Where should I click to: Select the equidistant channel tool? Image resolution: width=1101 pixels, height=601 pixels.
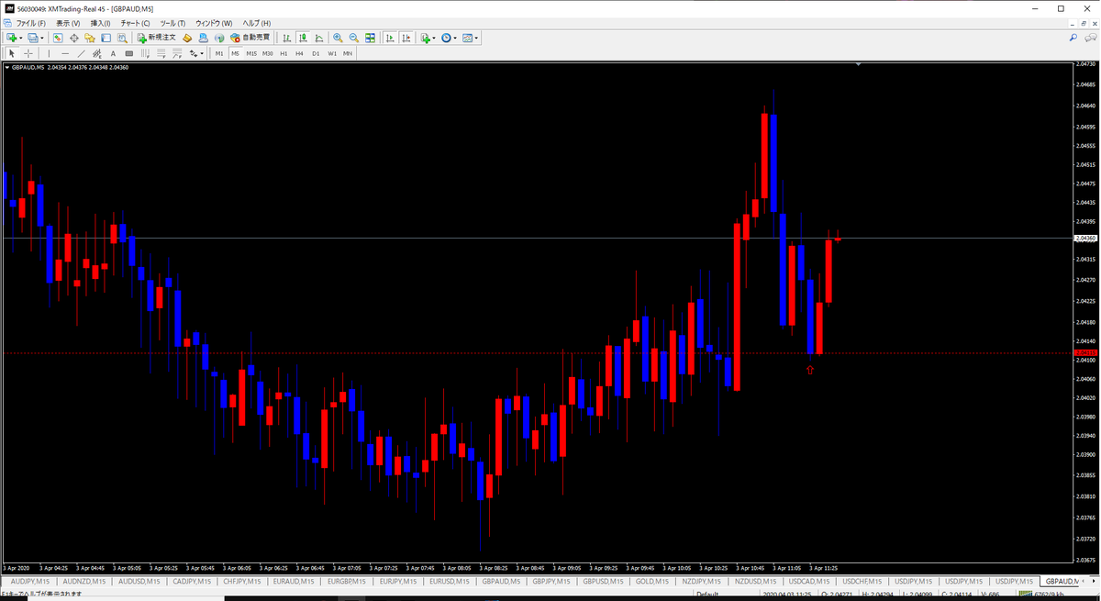[x=97, y=53]
